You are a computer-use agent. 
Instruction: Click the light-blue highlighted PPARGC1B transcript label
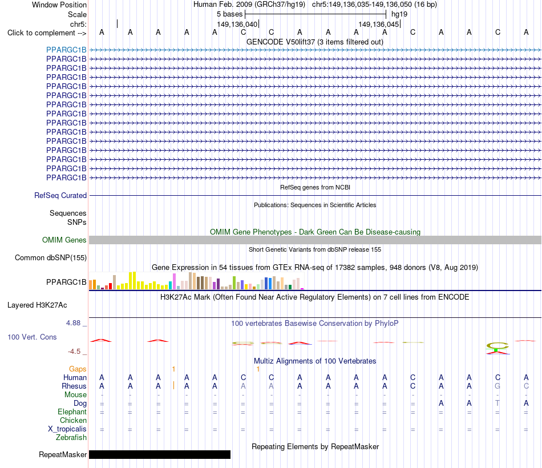click(66, 50)
